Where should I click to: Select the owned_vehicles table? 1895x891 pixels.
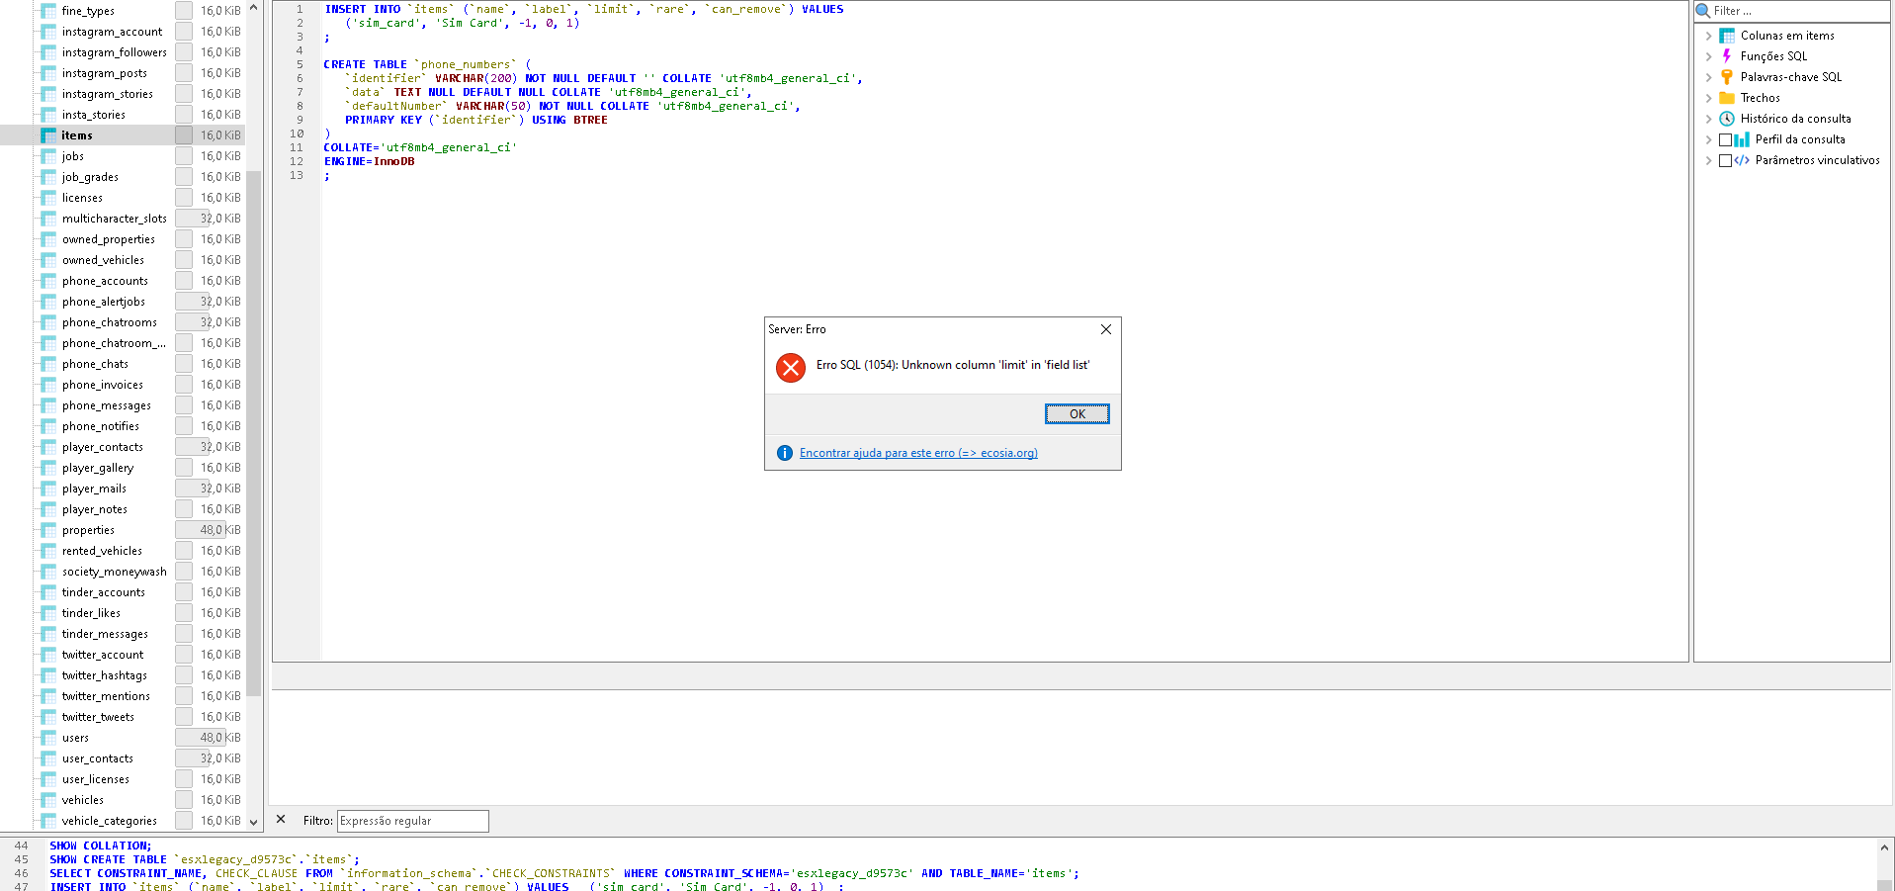coord(103,260)
